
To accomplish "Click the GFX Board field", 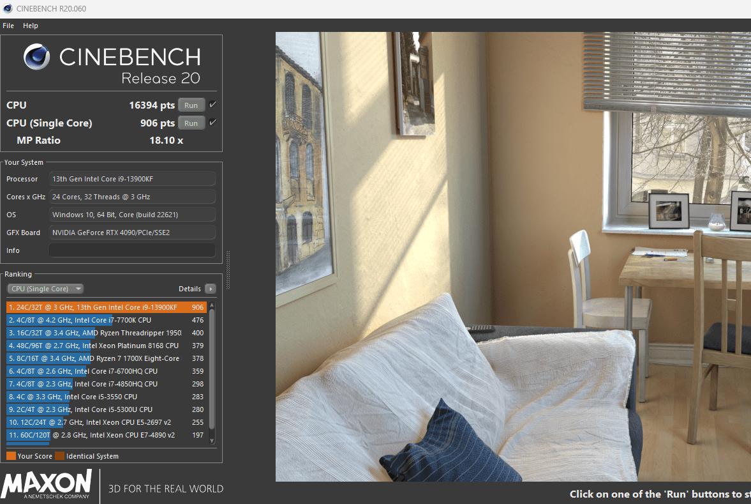I will 132,233.
